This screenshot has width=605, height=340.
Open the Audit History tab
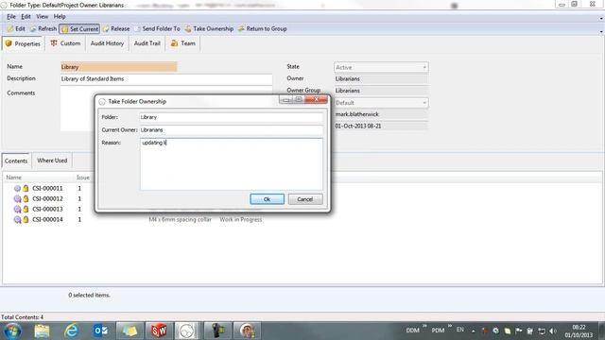pos(107,43)
